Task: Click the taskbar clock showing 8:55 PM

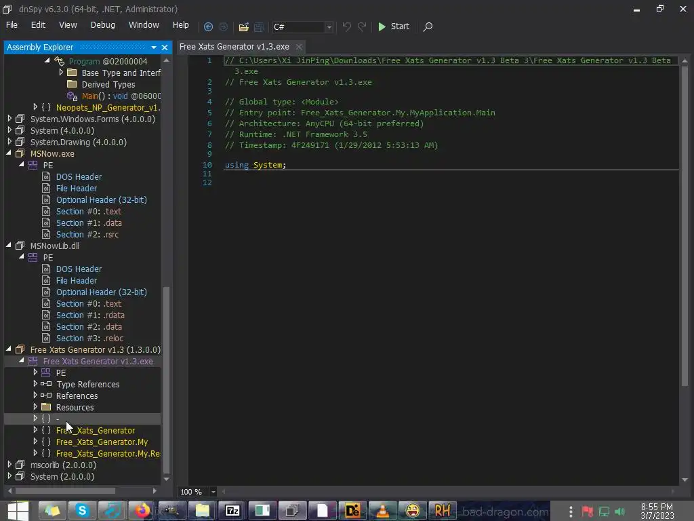Action: [657, 512]
